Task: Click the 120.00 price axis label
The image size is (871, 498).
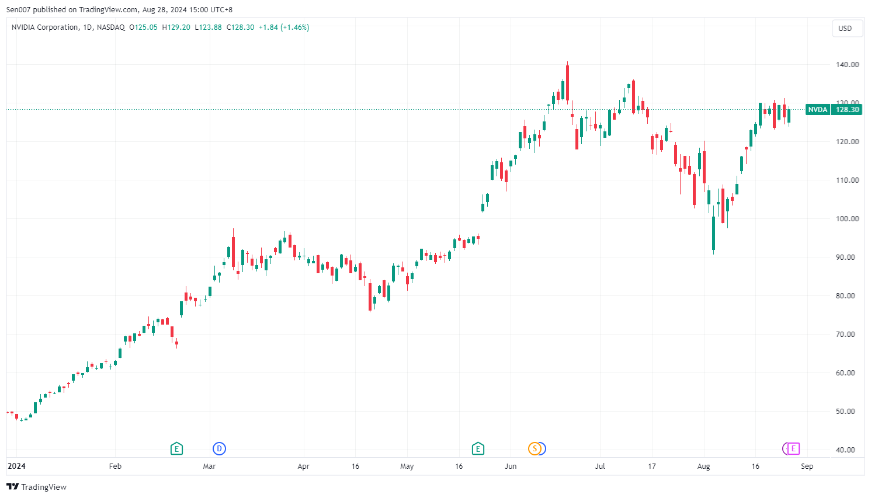Action: 847,141
